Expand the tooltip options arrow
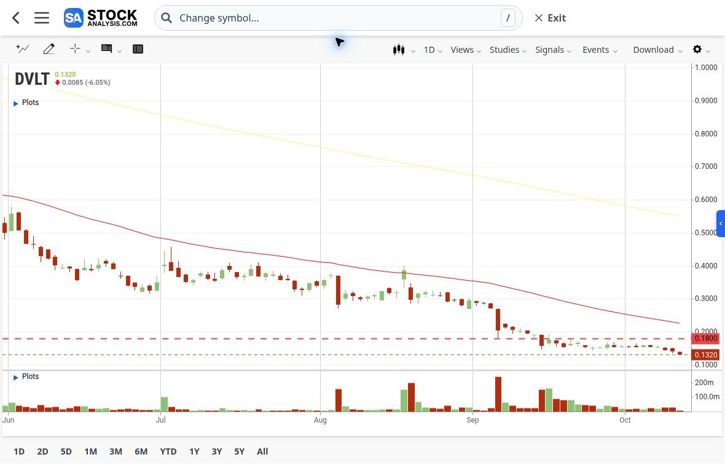Screen dimensions: 725x465 point(119,52)
